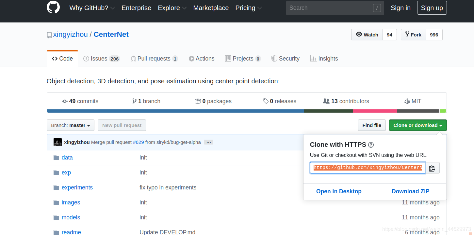Open the data folder
This screenshot has width=474, height=235.
coord(67,158)
